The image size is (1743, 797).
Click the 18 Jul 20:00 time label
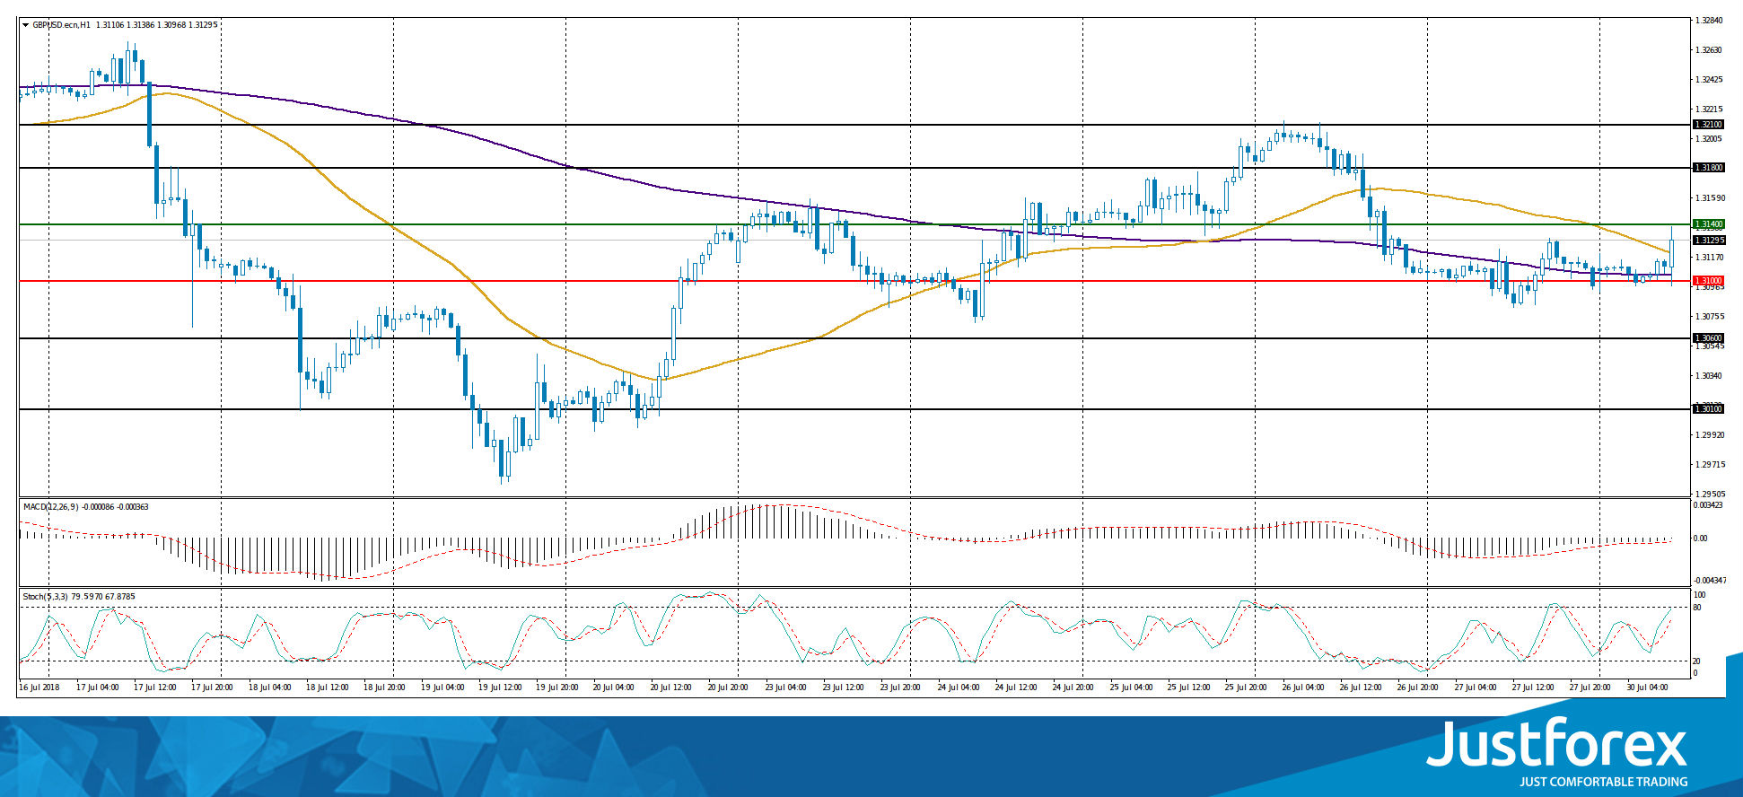385,688
